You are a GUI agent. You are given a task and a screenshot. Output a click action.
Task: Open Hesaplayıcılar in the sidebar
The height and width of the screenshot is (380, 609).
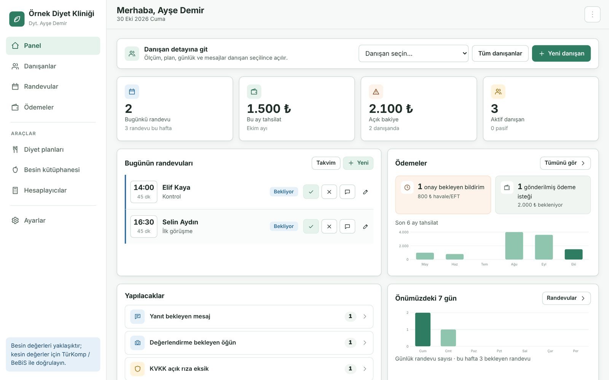pos(53,190)
